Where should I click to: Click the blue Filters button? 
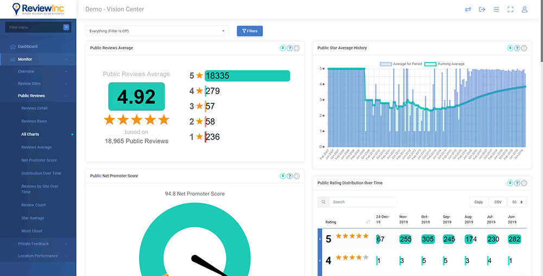[250, 31]
